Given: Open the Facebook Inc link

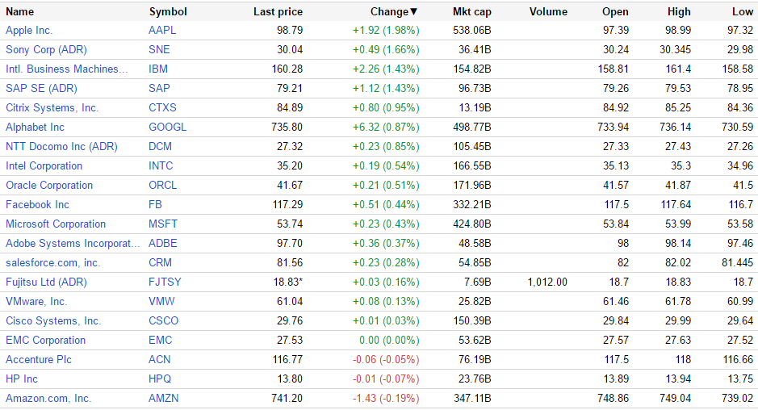Looking at the screenshot, I should tap(37, 204).
